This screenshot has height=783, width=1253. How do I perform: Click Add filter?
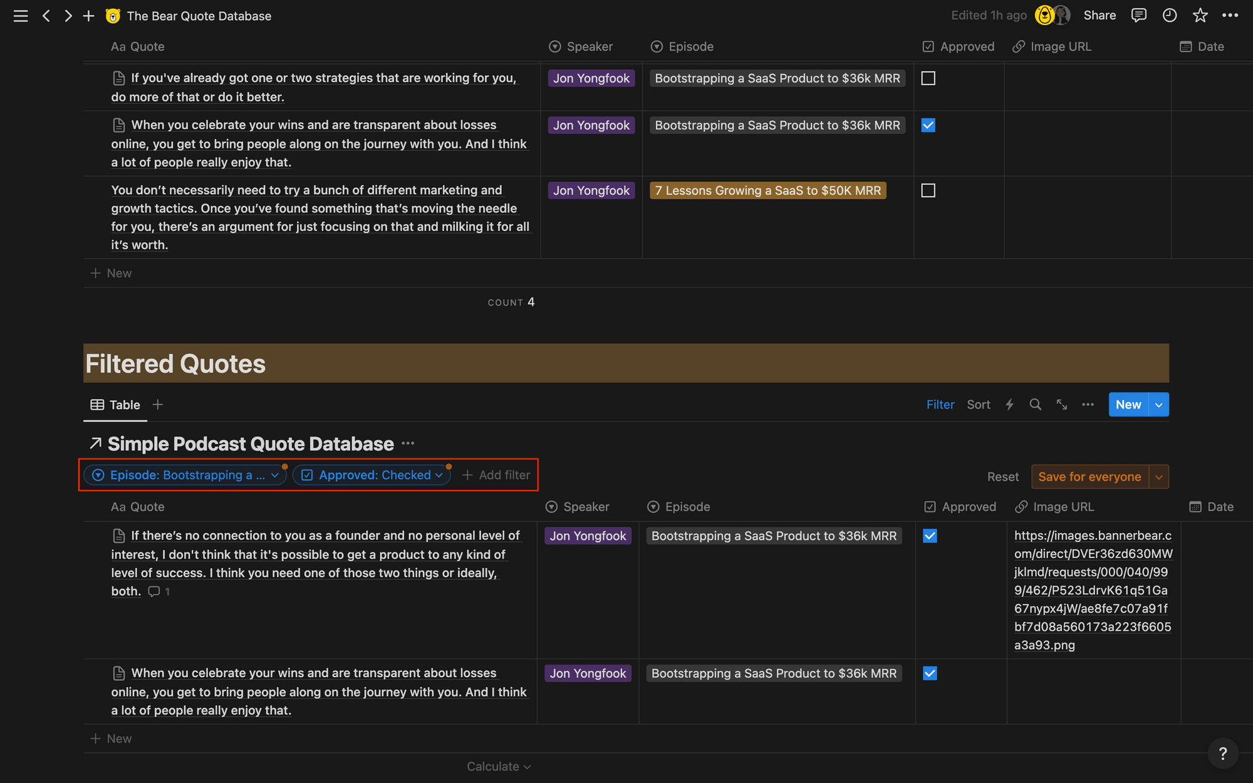[x=496, y=475]
